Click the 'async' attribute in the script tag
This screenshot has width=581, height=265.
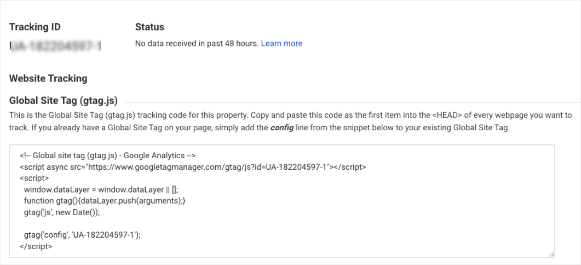(56, 167)
